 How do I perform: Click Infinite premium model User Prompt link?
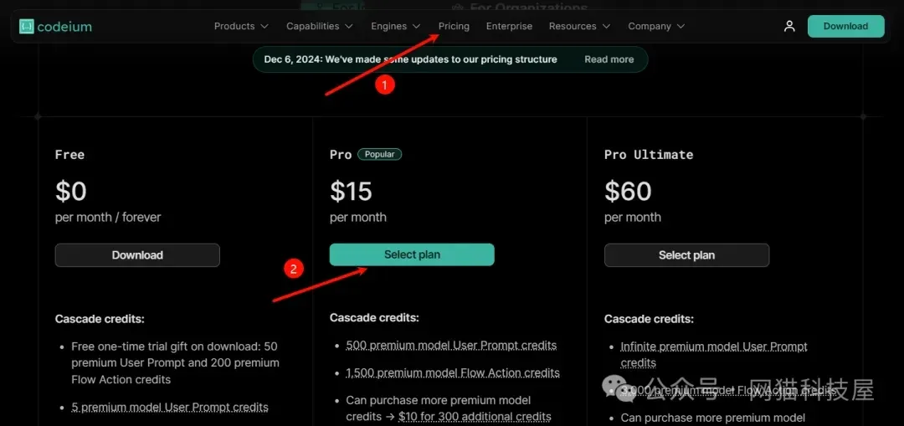[714, 355]
